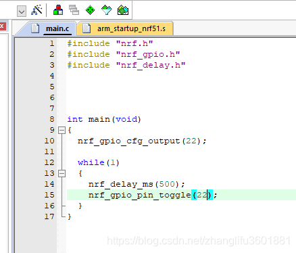Image resolution: width=296 pixels, height=253 pixels.
Task: Click line number 1 in the gutter
Action: 52,43
